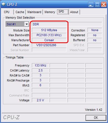This screenshot has width=108, height=123.
Task: Click the CPU-Z title bar app icon
Action: [x=4, y=4]
